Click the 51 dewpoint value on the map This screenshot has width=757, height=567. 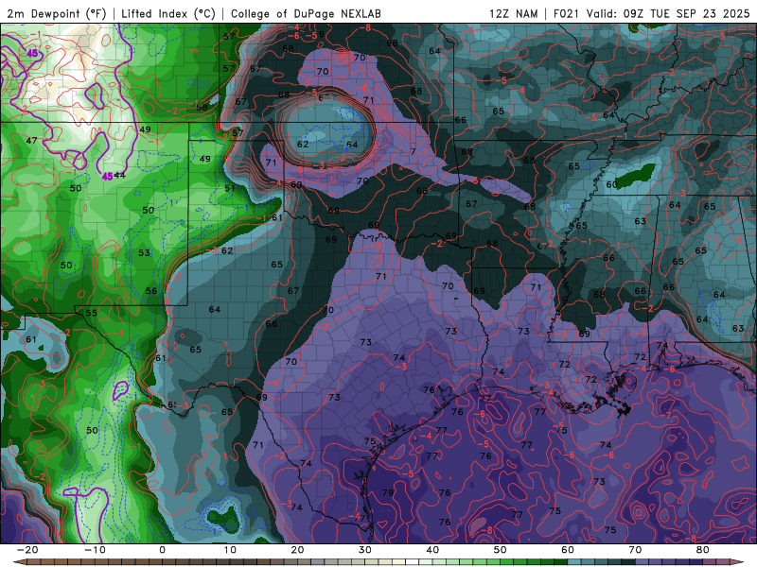point(230,188)
